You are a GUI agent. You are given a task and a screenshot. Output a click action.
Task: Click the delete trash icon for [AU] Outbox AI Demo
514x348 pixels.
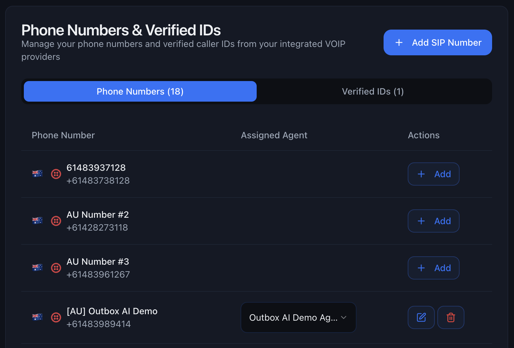[451, 317]
